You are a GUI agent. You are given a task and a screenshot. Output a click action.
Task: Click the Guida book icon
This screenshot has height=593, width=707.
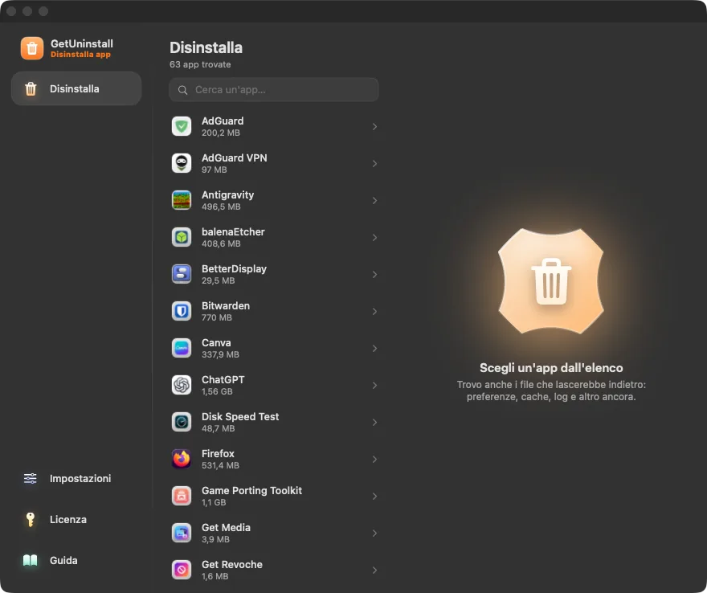31,561
